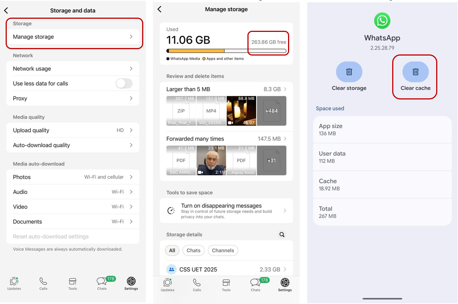
Task: Select the Chats filter chip
Action: (193, 250)
